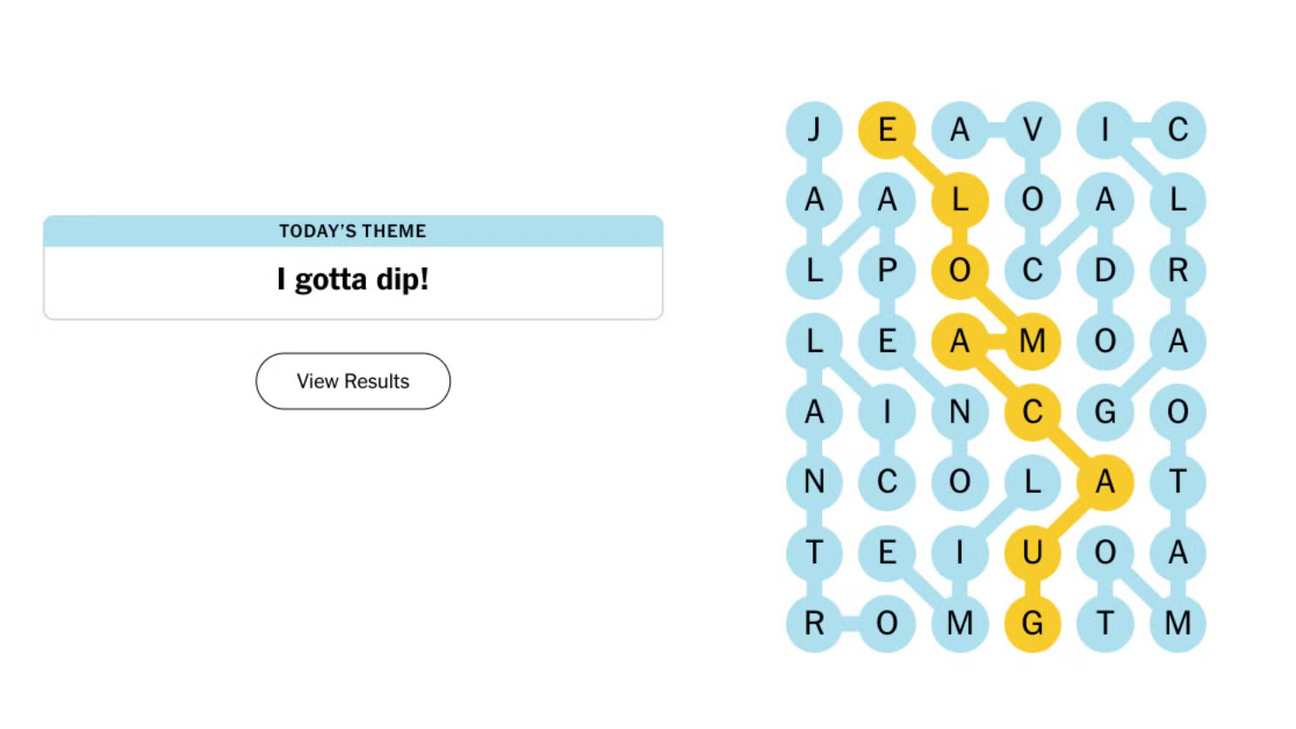Click the N in the JALAPENO word
The width and height of the screenshot is (1296, 729).
tap(960, 411)
